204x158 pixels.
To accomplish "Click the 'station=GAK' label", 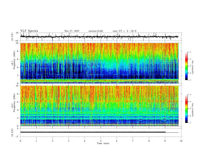I will 96,31.
